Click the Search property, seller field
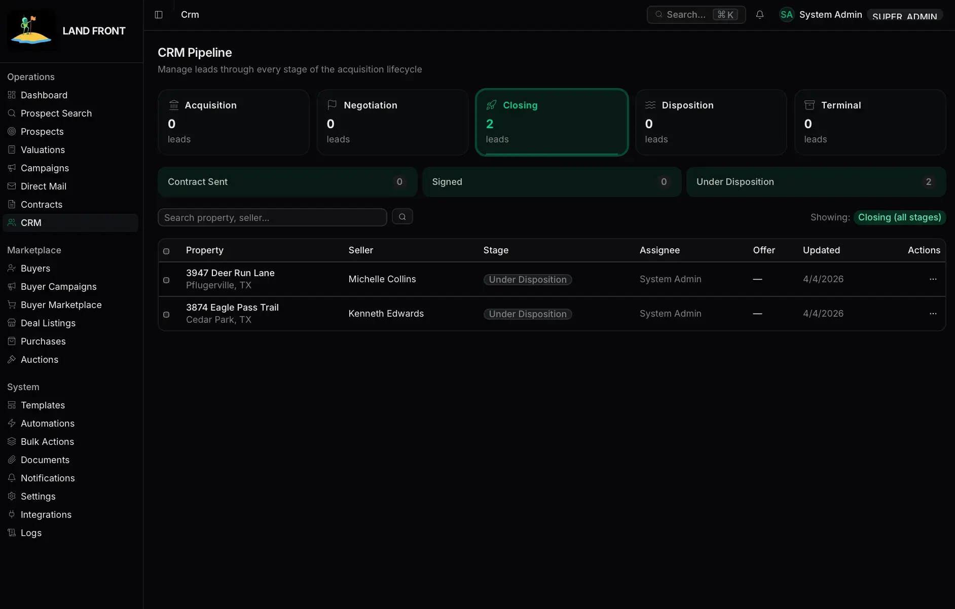955x609 pixels. [x=272, y=217]
